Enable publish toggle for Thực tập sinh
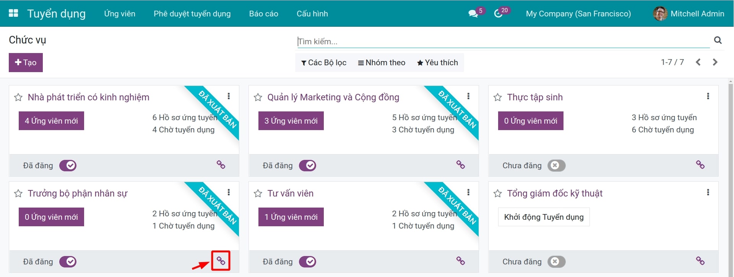Screen dimensions: 734x277 556,166
